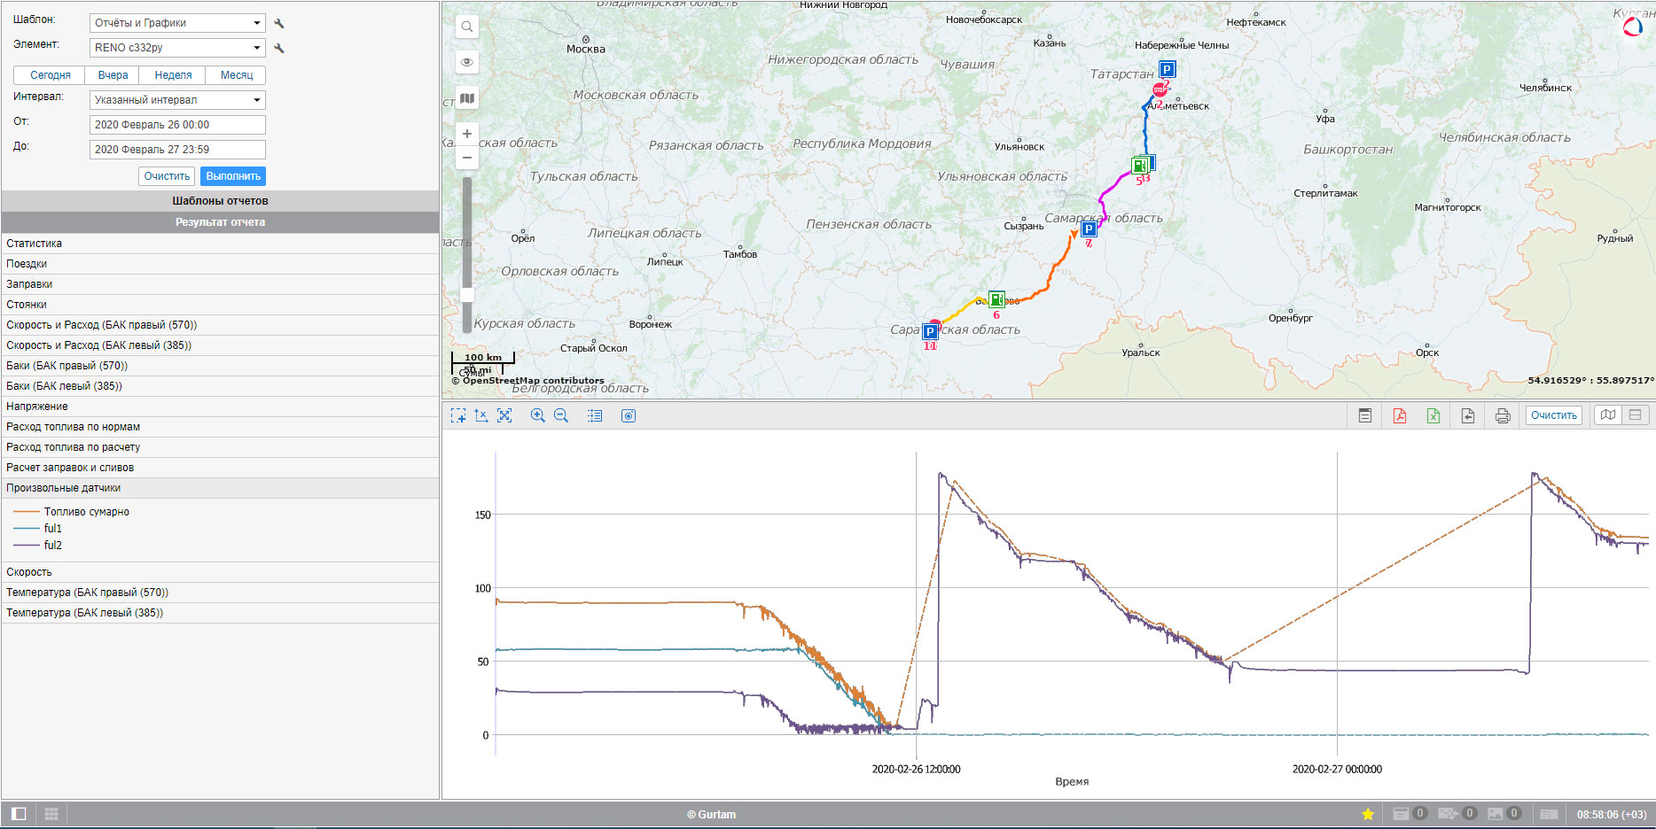This screenshot has width=1656, height=829.
Task: Open the Заправки report section
Action: click(x=29, y=284)
